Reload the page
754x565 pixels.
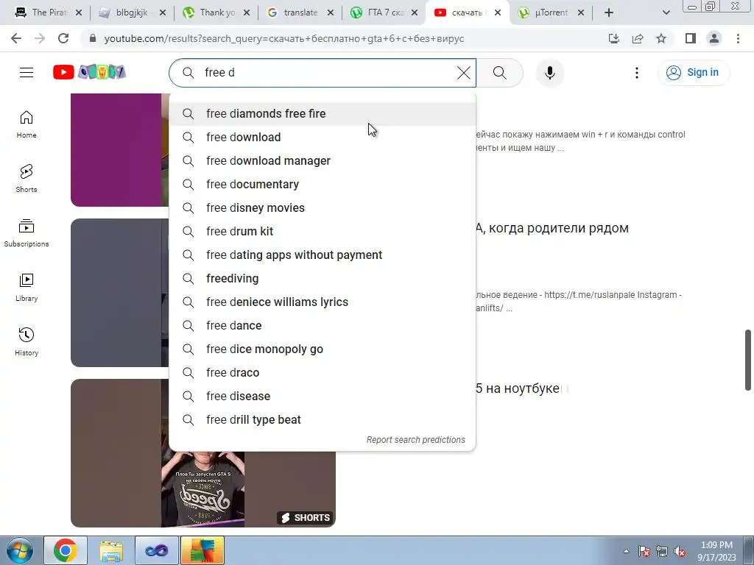click(63, 38)
